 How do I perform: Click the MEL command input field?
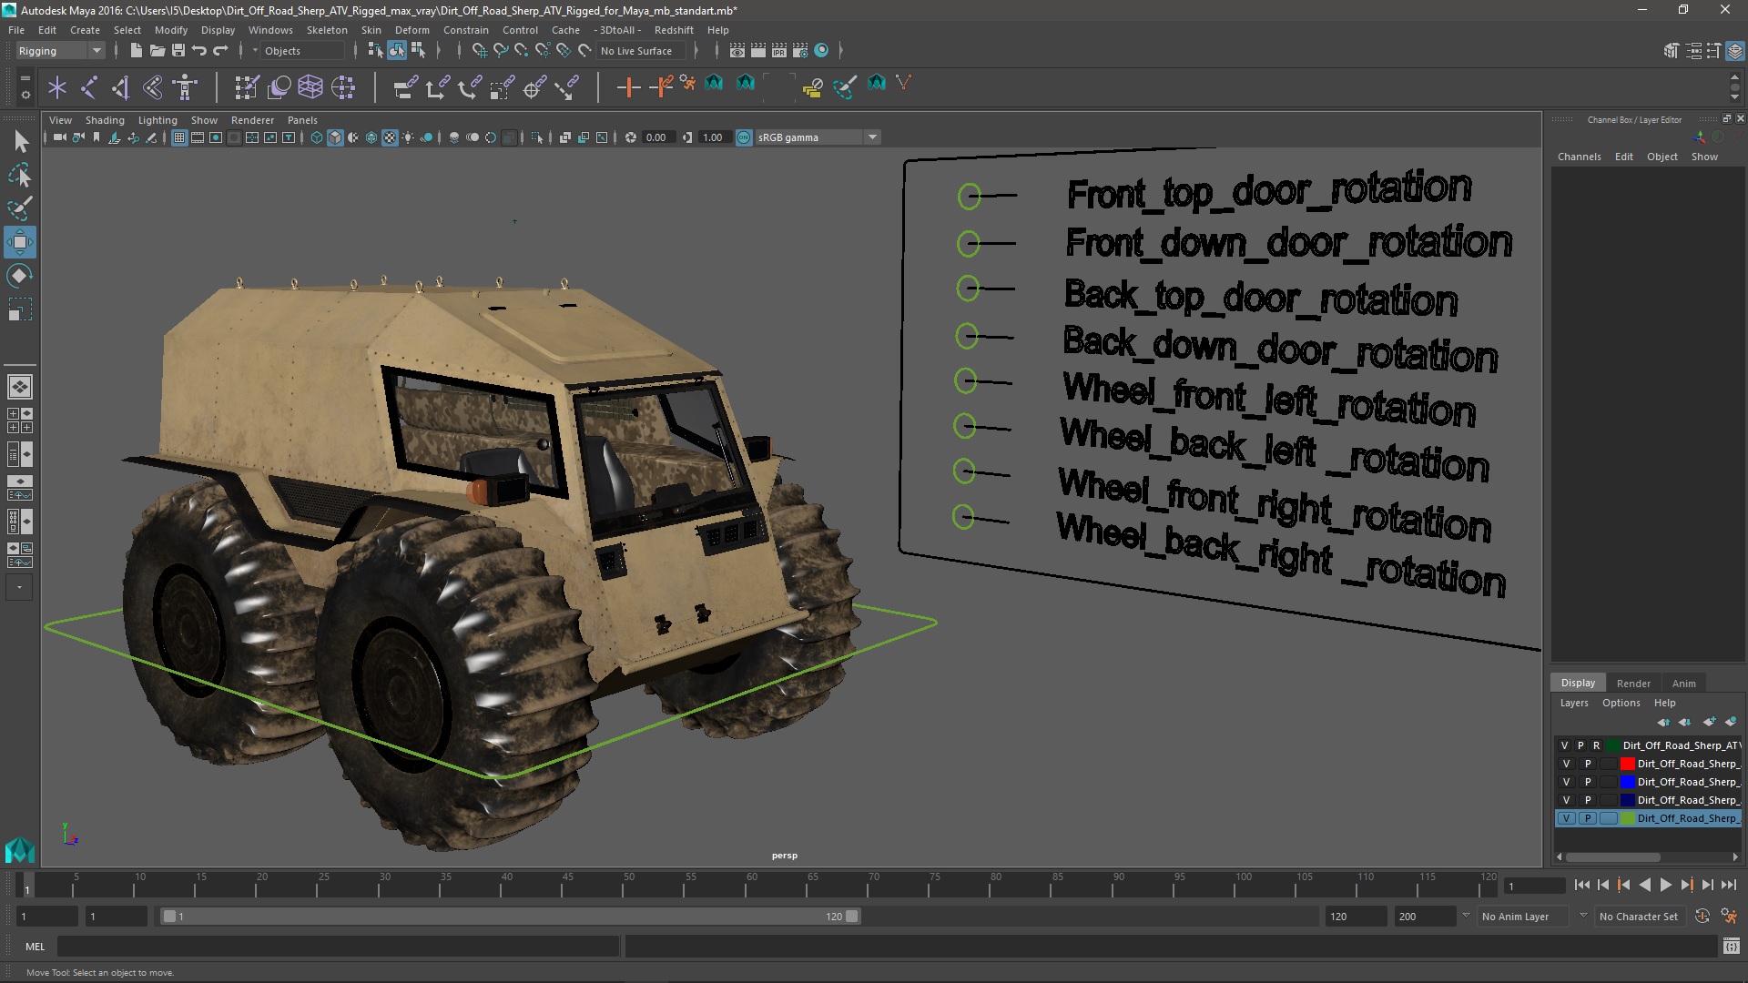pyautogui.click(x=338, y=947)
